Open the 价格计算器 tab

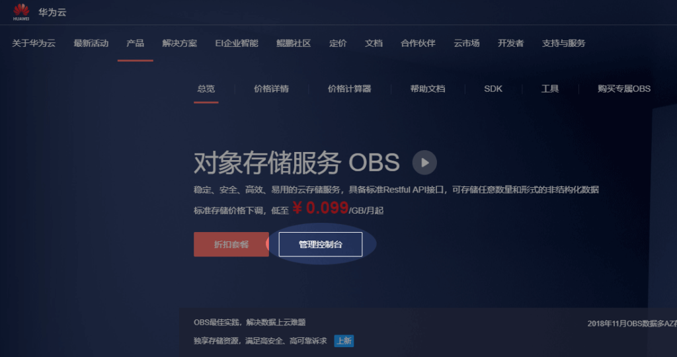point(349,89)
